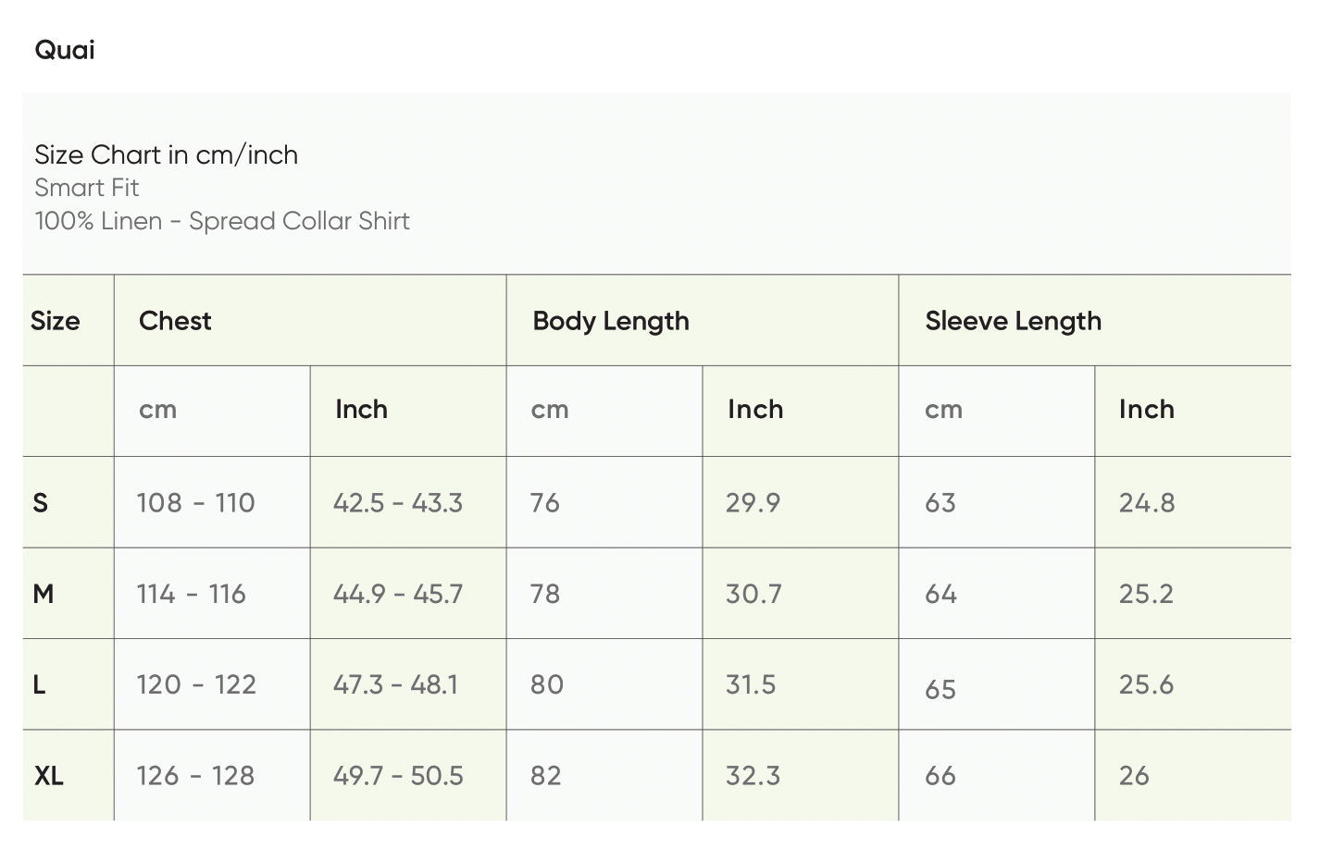1320x849 pixels.
Task: Click the Quai heading text
Action: click(65, 50)
